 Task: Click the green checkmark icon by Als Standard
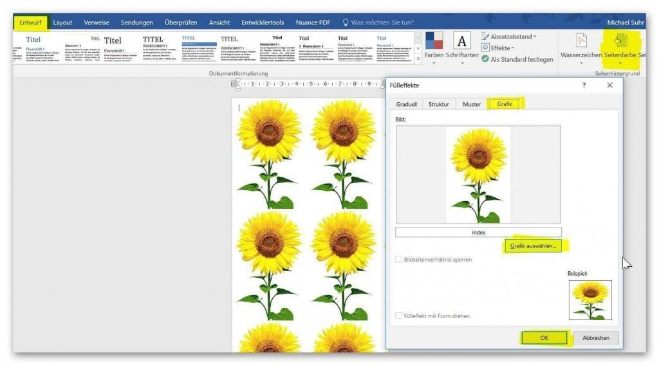pos(485,59)
